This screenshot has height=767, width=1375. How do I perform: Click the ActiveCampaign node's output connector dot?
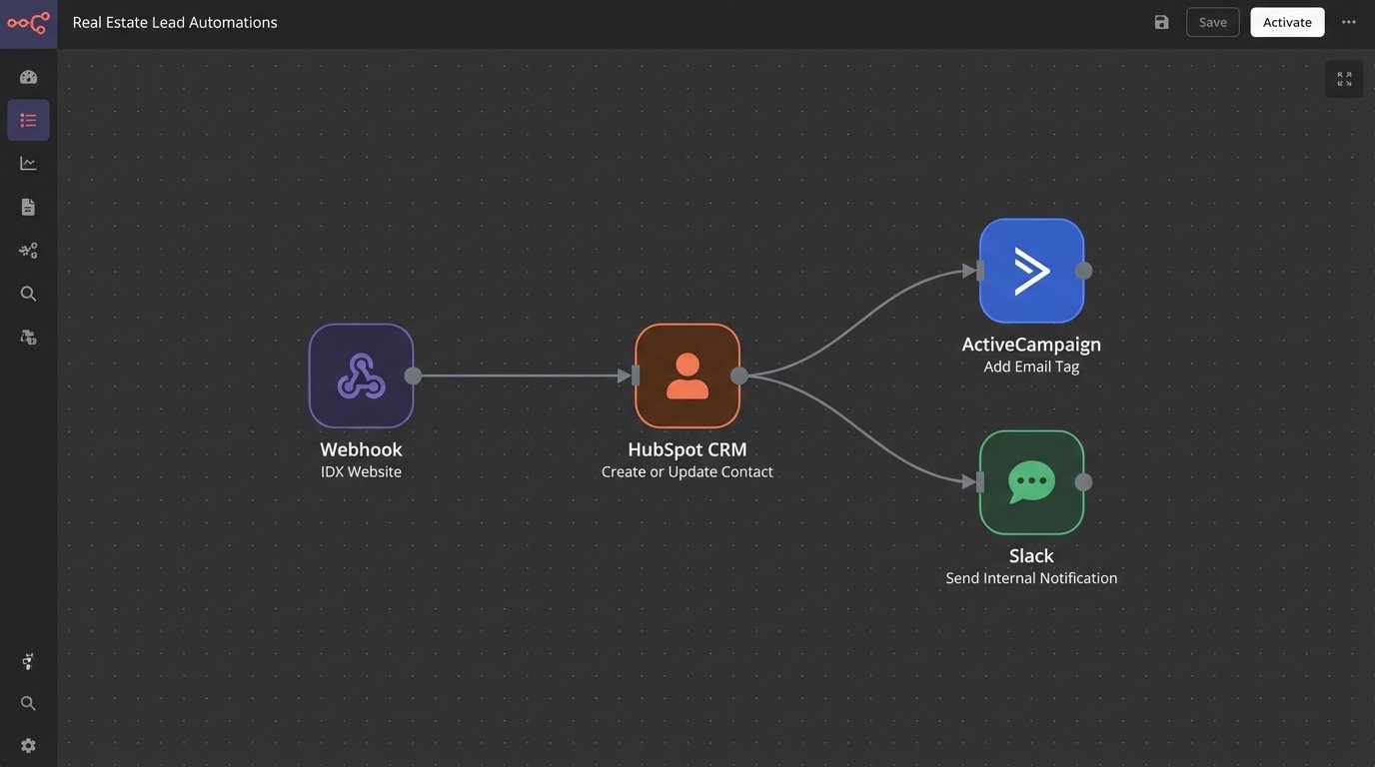(1083, 271)
